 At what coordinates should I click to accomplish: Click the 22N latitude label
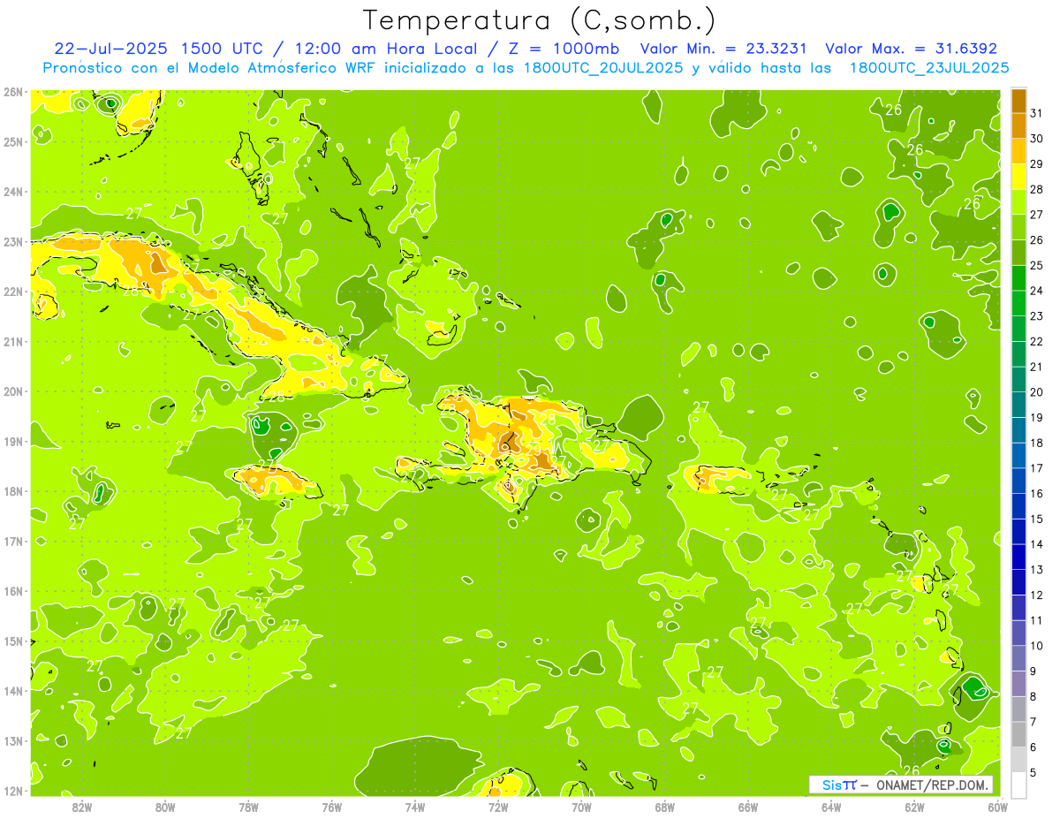[x=12, y=291]
